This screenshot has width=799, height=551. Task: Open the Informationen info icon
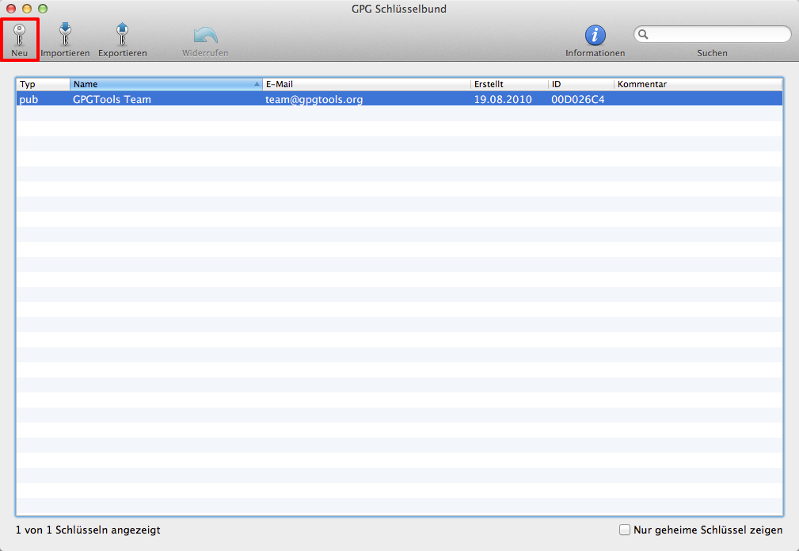coord(595,35)
